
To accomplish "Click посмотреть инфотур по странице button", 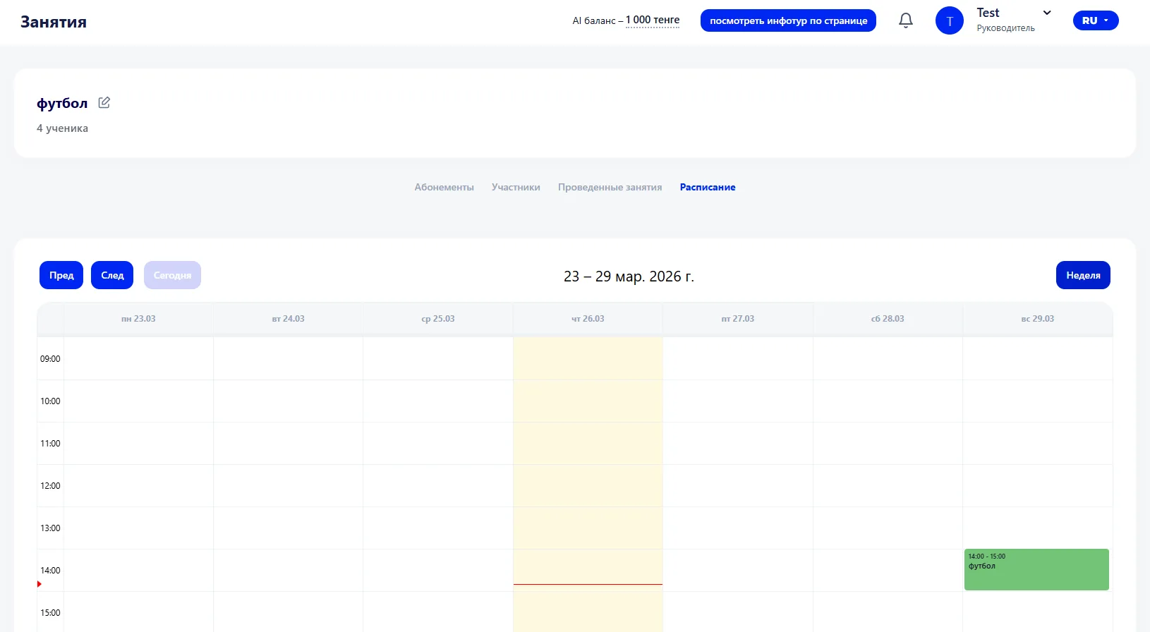I will click(788, 20).
